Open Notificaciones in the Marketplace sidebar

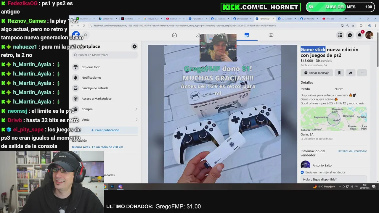(x=105, y=78)
